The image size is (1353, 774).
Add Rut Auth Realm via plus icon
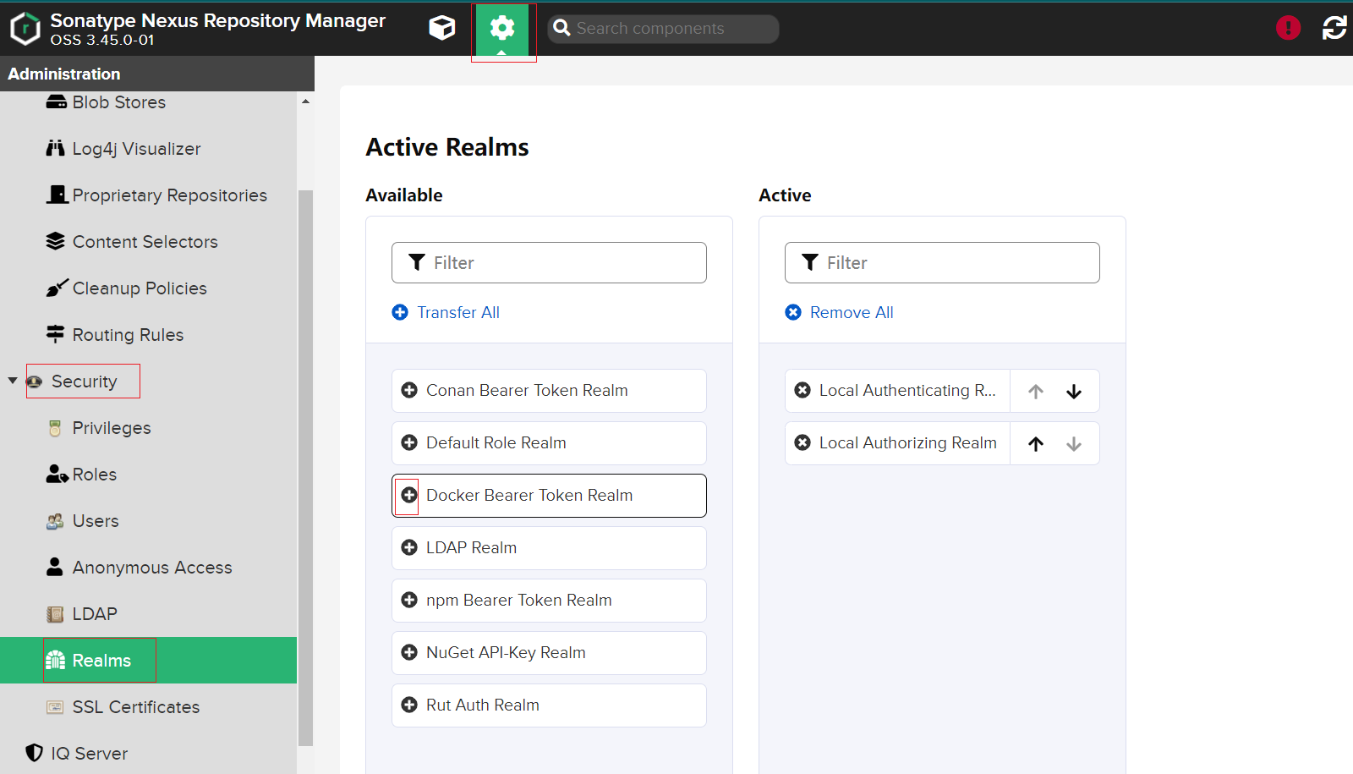pos(409,705)
